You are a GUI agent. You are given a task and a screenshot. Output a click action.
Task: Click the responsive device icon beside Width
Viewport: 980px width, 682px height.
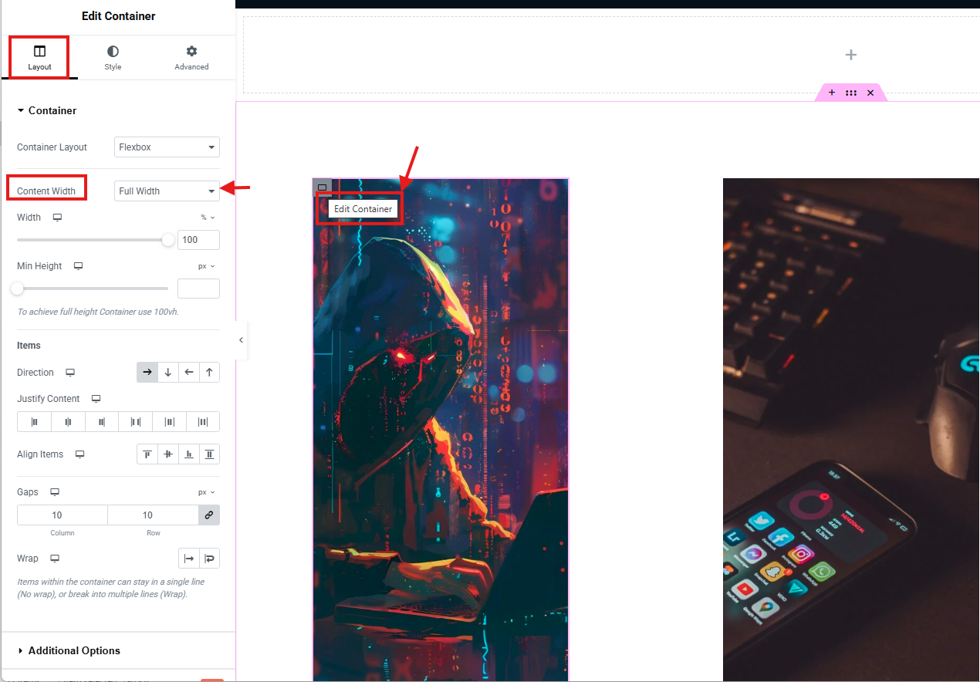57,218
